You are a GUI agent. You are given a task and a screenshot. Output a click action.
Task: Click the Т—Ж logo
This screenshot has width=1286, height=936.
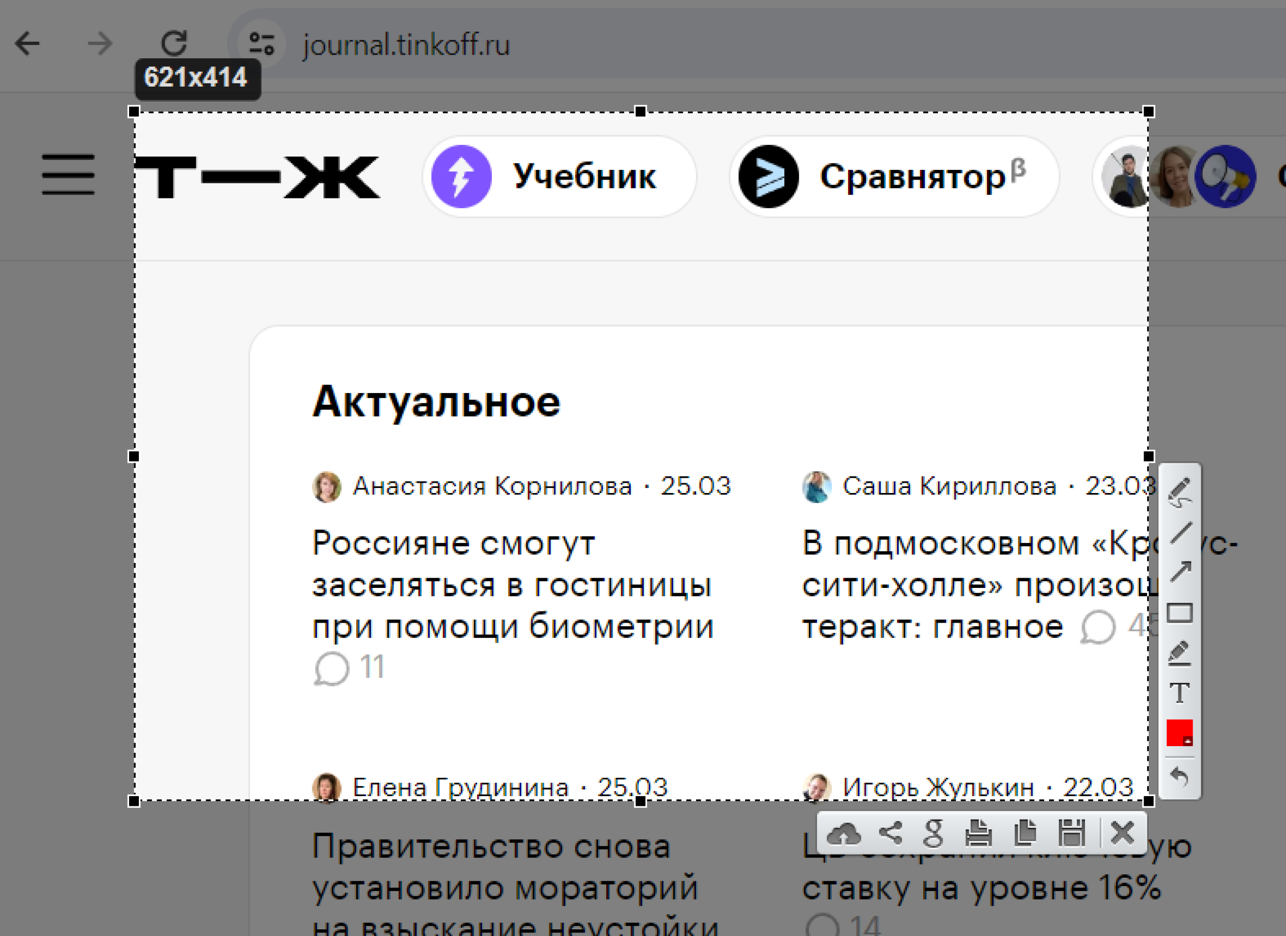tap(257, 177)
